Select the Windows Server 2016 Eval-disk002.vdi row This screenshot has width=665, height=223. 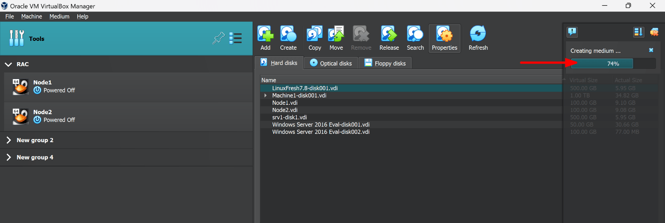pyautogui.click(x=321, y=132)
